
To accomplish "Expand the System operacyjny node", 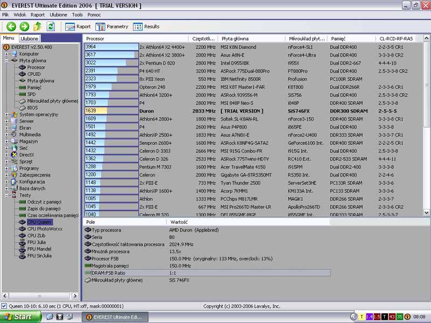I will coord(6,115).
